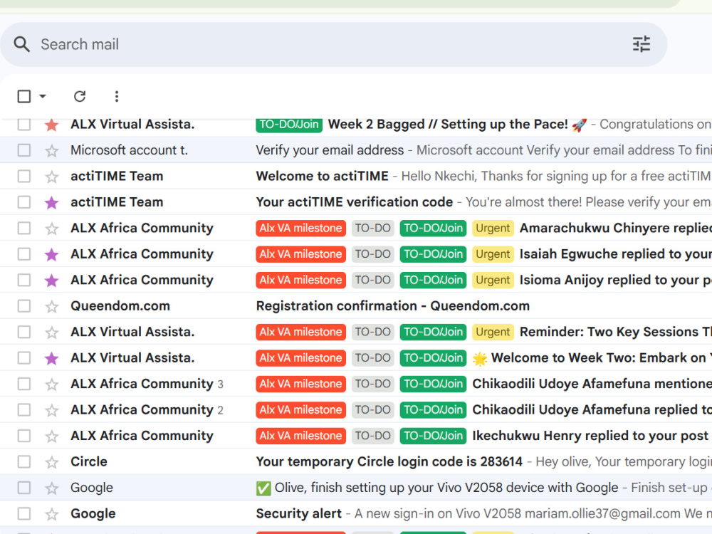
Task: Check the Welcome to actiTIME email checkbox
Action: (x=24, y=176)
